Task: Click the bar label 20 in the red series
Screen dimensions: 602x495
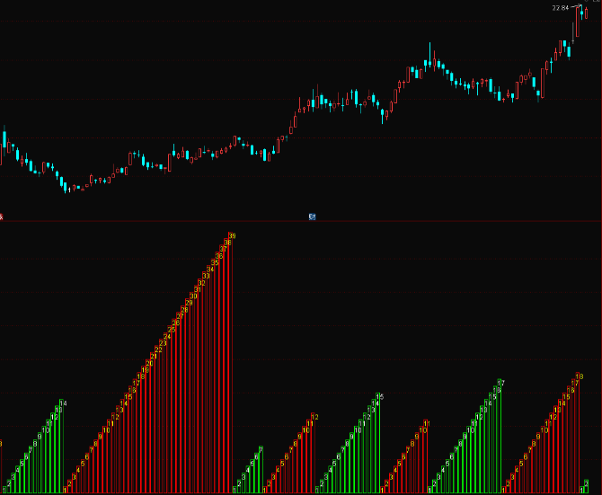Action: click(x=150, y=363)
